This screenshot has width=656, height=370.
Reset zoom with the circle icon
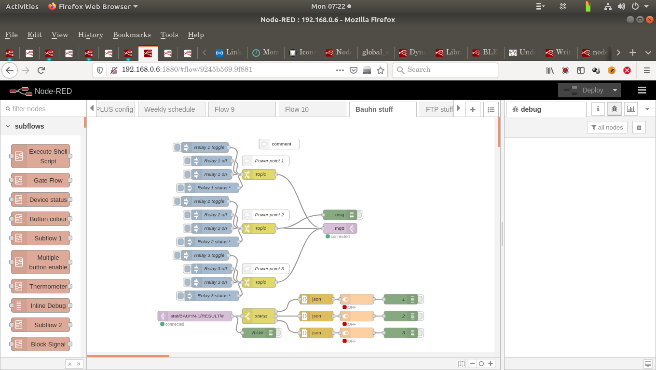coord(481,364)
